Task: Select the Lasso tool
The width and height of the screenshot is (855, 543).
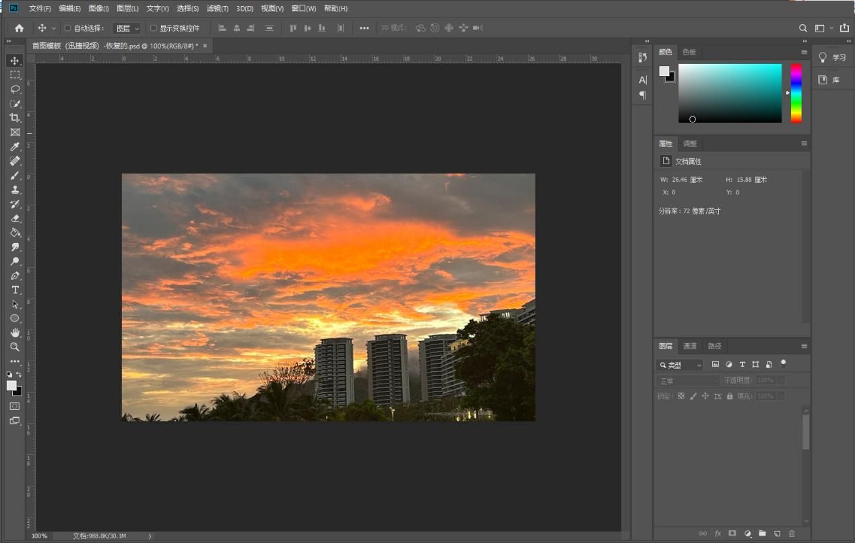Action: pos(15,89)
